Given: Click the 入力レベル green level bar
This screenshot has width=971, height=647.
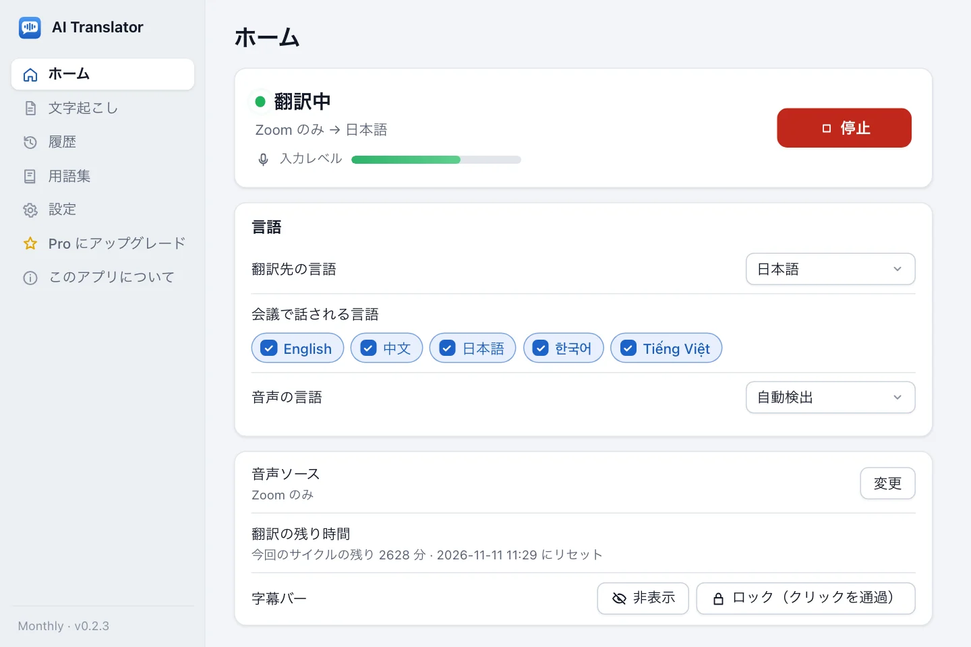Looking at the screenshot, I should [436, 160].
